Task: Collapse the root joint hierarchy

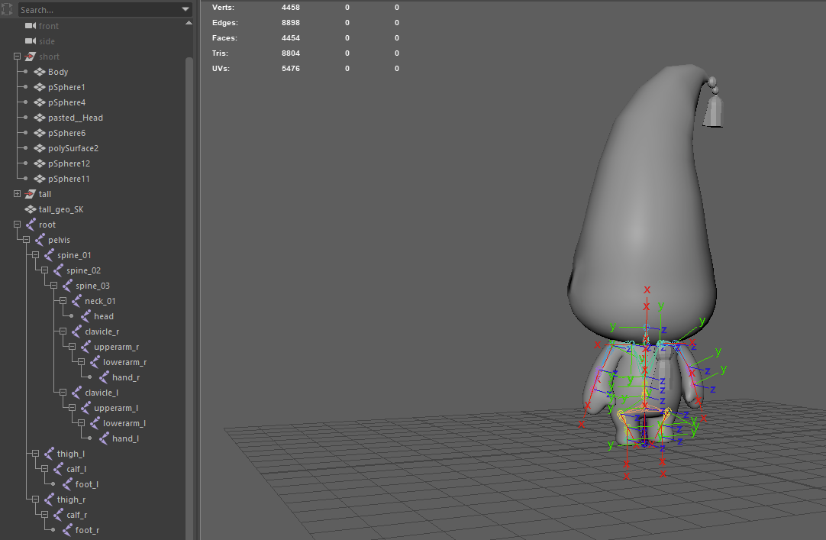Action: pos(17,225)
